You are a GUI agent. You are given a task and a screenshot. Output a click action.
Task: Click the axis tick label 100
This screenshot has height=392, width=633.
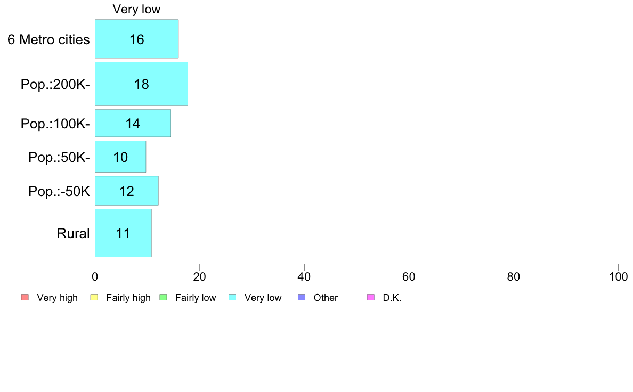click(618, 276)
